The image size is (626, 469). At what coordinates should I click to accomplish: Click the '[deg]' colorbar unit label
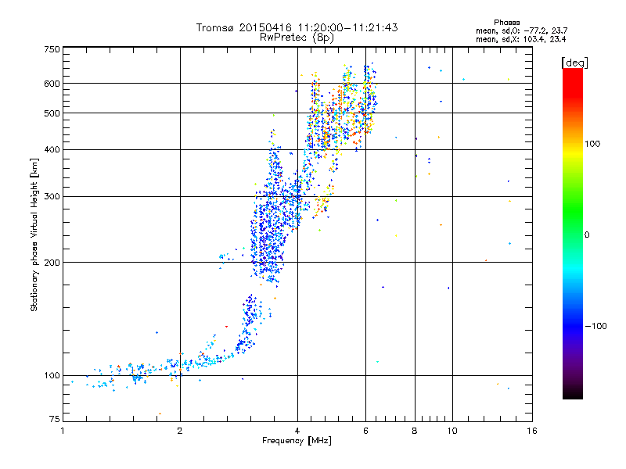click(x=574, y=63)
